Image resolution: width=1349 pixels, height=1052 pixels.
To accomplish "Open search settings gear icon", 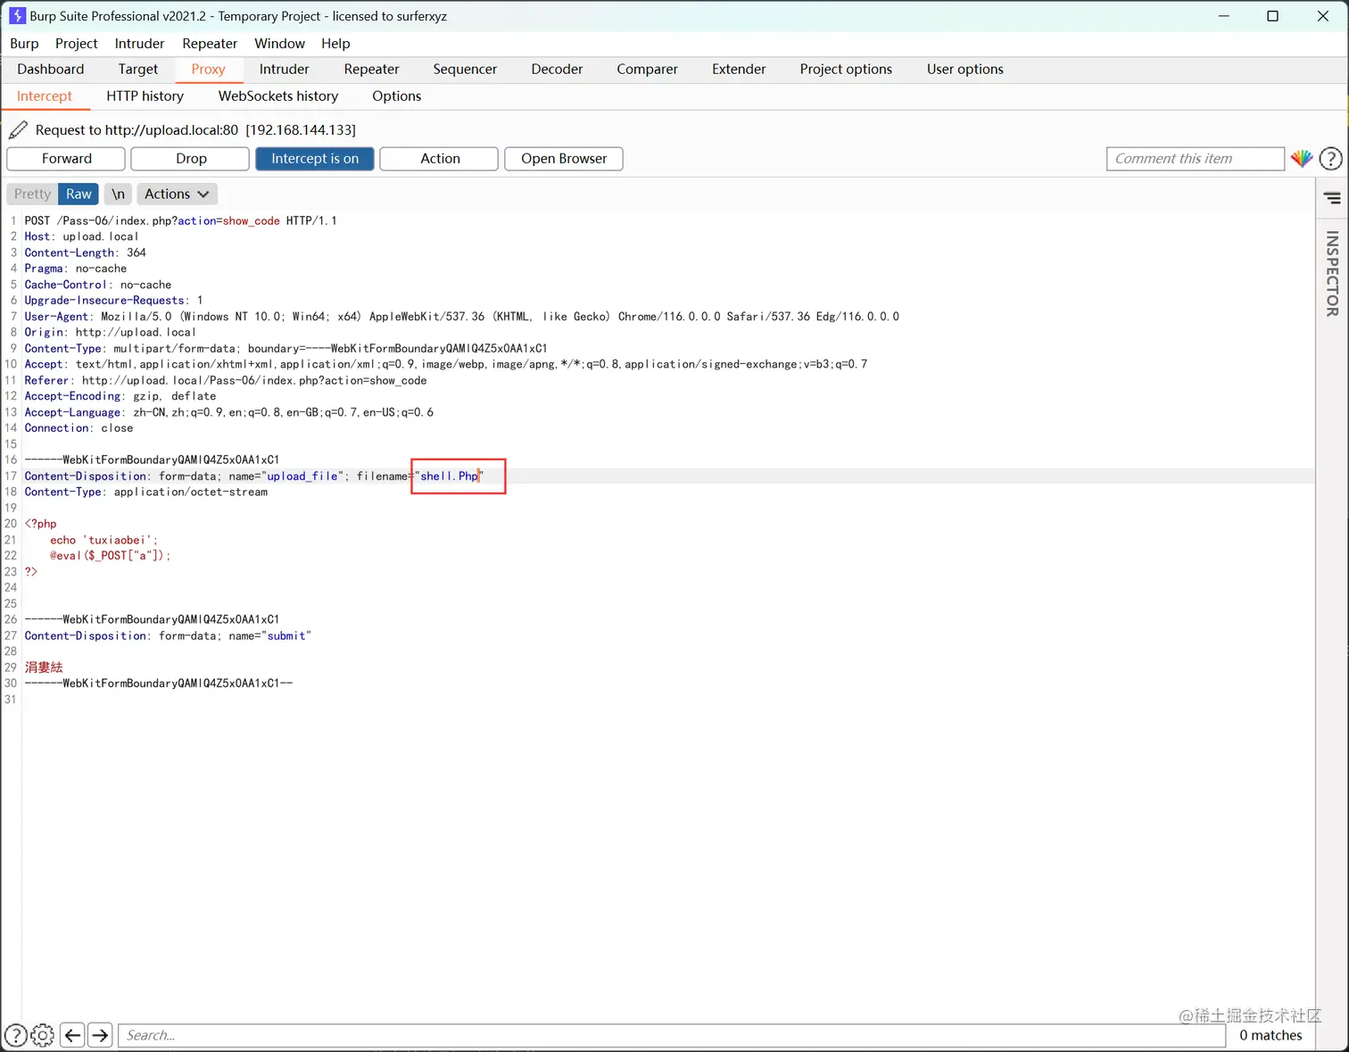I will (42, 1035).
